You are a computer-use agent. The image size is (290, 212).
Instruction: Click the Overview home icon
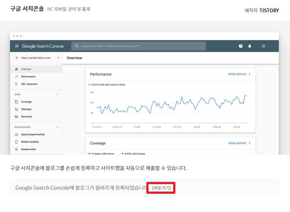coord(16,69)
